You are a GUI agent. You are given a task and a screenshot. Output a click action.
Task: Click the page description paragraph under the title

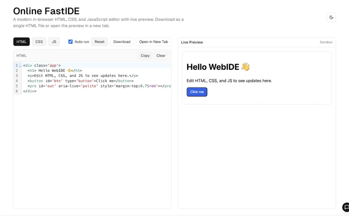(x=98, y=23)
